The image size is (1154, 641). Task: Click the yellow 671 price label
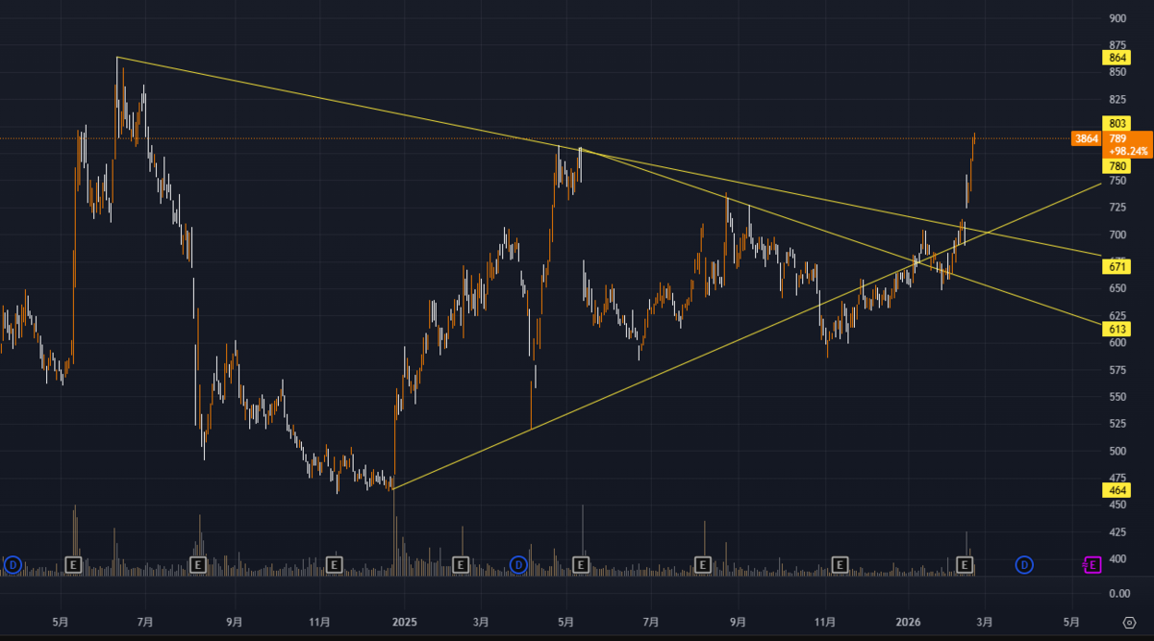pyautogui.click(x=1117, y=266)
